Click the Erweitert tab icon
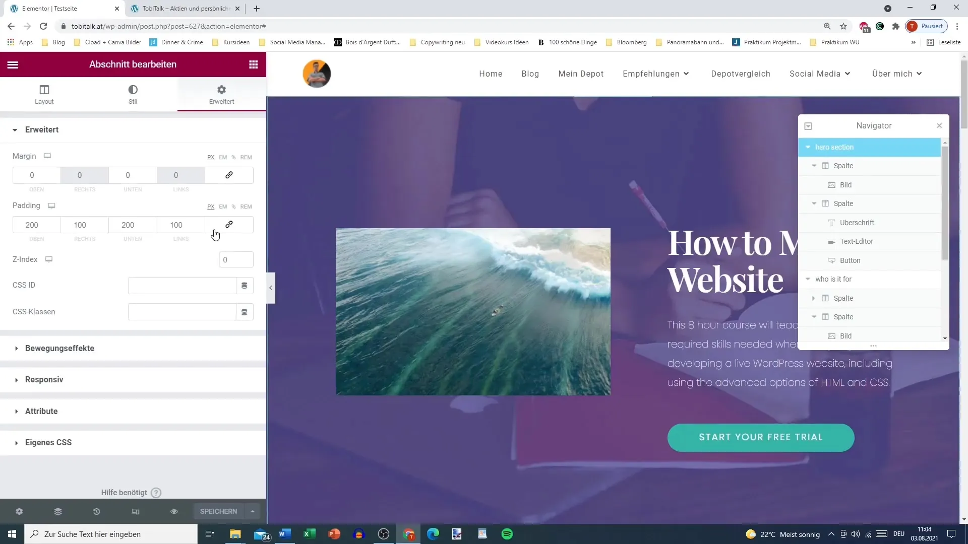 point(222,89)
